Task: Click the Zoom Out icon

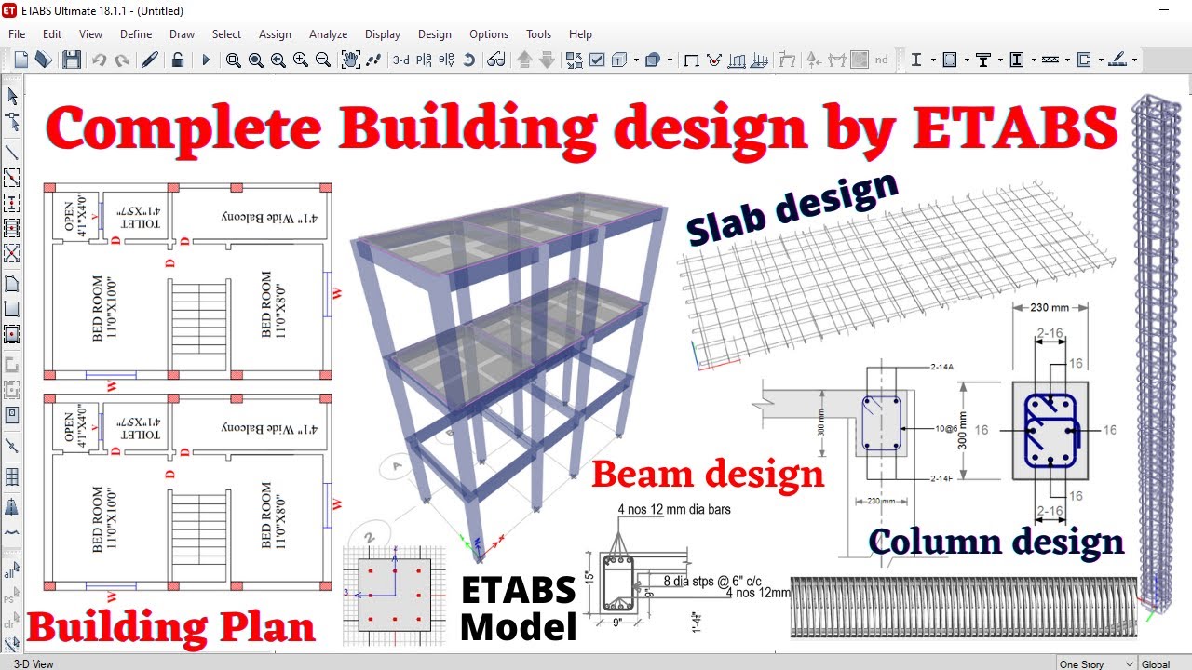Action: tap(323, 60)
